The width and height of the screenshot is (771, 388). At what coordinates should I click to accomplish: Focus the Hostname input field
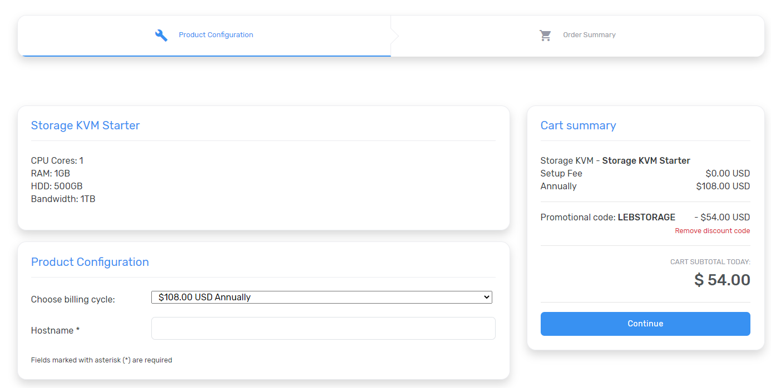pyautogui.click(x=323, y=329)
